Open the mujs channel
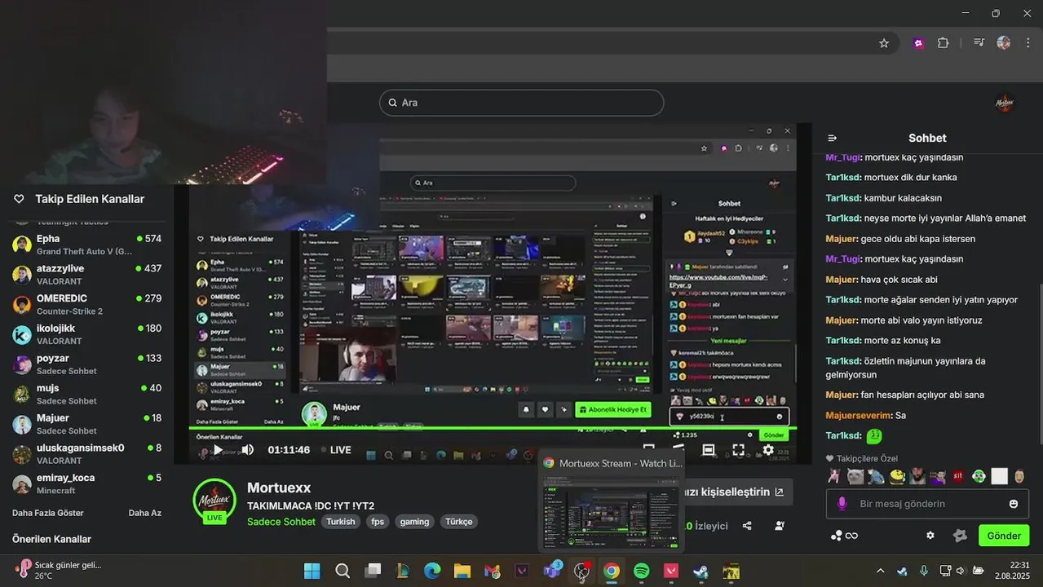This screenshot has height=587, width=1043. [x=87, y=394]
